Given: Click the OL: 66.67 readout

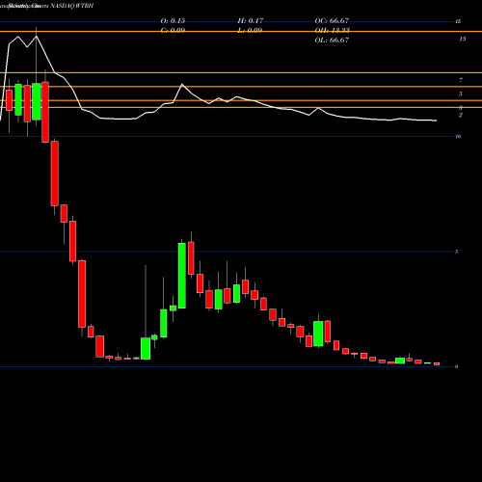Looking at the screenshot, I should [332, 40].
